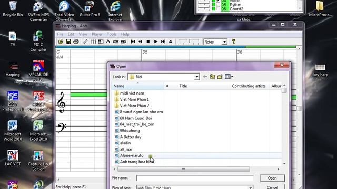Image resolution: width=337 pixels, height=189 pixels.
Task: Click the Guitar Pro 6 desktop icon
Action: coord(90,9)
